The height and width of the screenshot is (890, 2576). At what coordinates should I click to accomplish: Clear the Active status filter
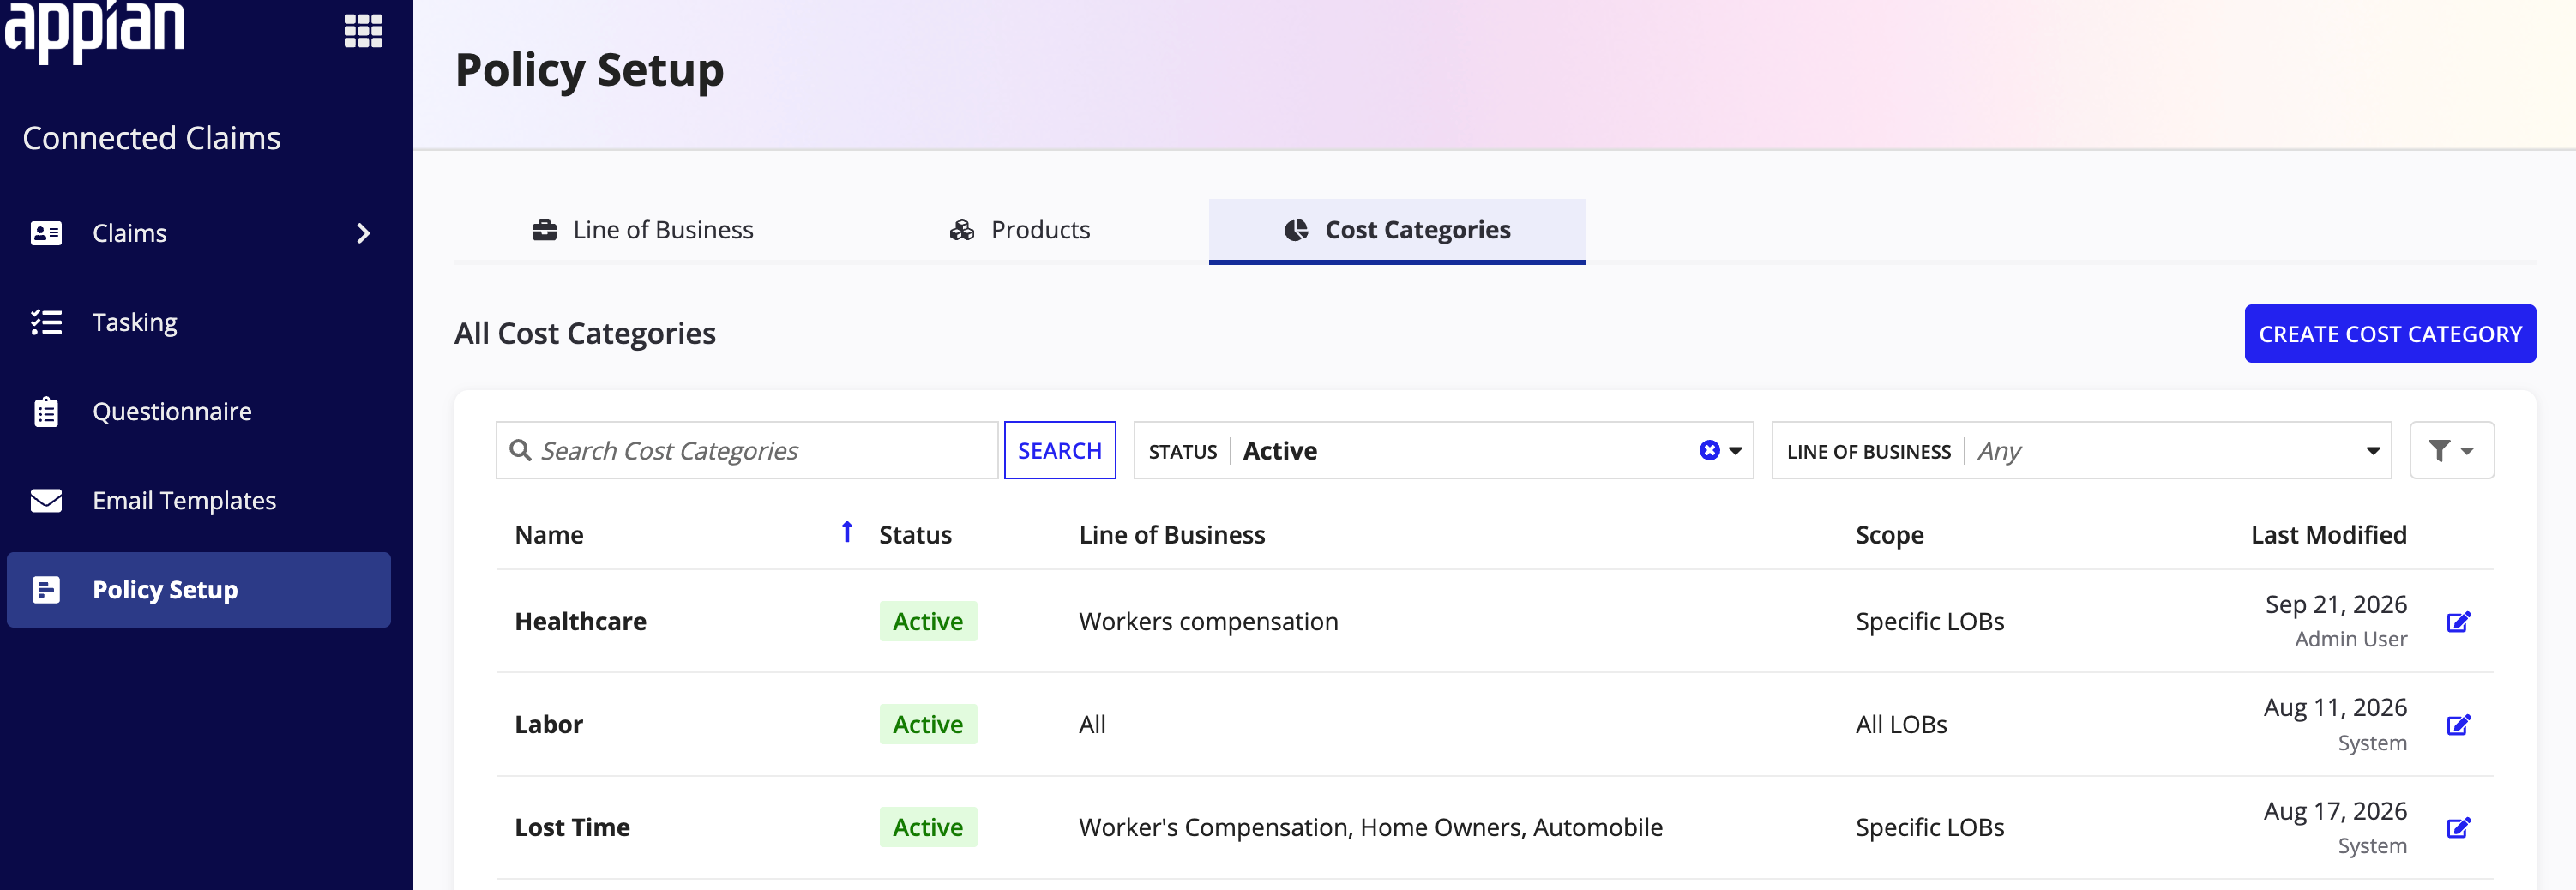(x=1709, y=450)
